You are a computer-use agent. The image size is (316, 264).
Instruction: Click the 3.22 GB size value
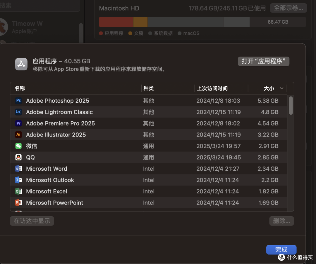[x=268, y=134]
